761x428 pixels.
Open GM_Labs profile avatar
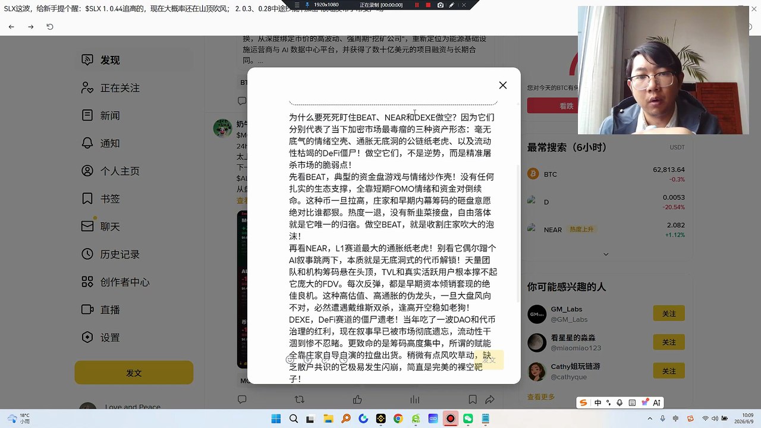pyautogui.click(x=537, y=314)
